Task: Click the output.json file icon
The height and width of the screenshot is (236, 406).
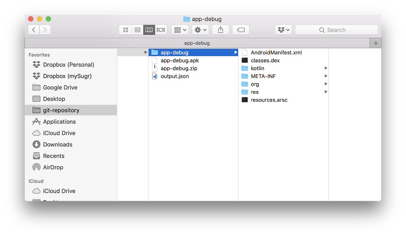Action: [x=155, y=76]
